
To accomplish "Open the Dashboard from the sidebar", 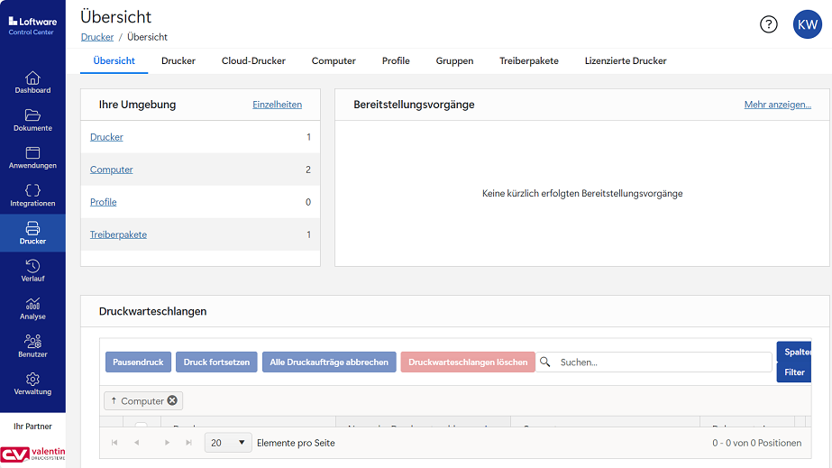I will pyautogui.click(x=32, y=82).
